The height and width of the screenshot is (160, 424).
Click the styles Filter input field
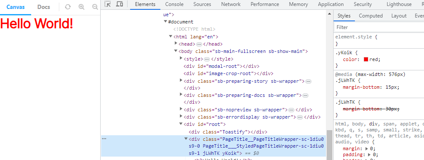coord(379,27)
